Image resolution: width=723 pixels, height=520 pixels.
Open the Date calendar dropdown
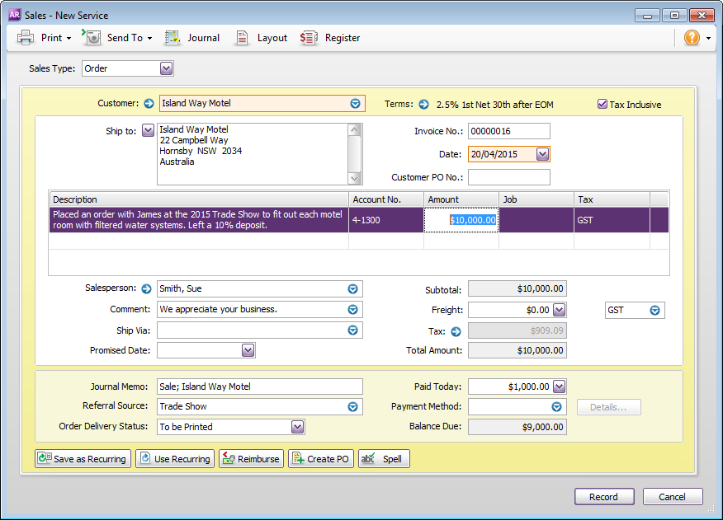point(542,154)
